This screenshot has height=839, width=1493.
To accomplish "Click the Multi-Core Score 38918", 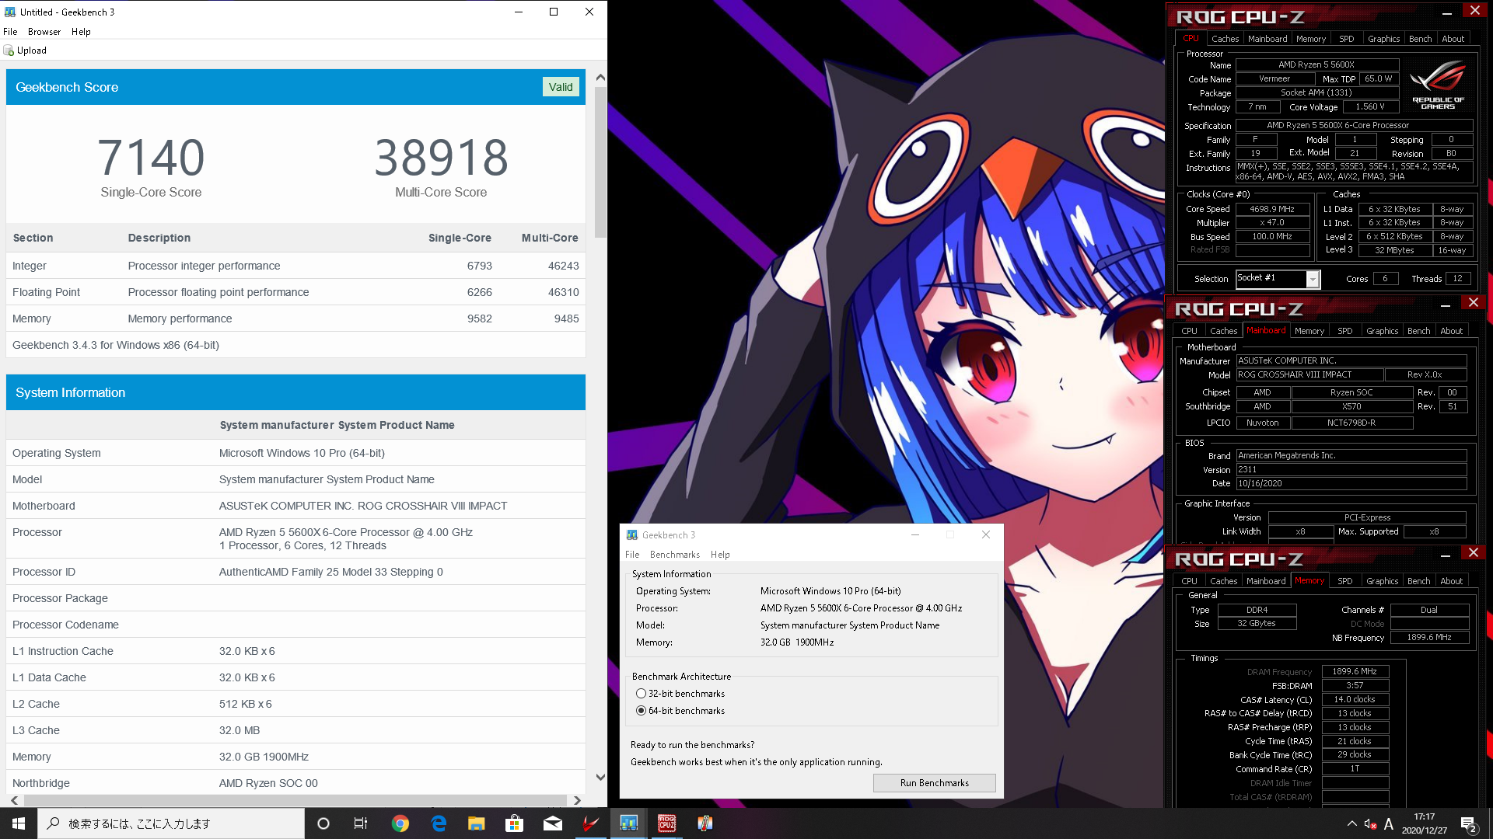I will [x=441, y=158].
